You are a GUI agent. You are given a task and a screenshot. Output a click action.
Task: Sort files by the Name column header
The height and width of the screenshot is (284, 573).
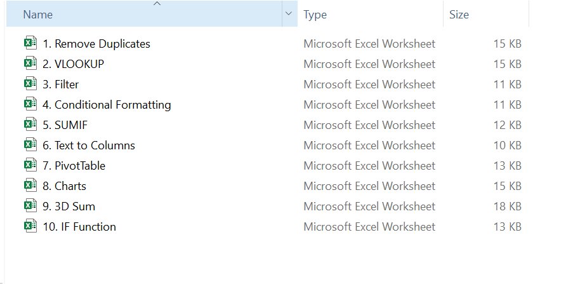pos(144,14)
